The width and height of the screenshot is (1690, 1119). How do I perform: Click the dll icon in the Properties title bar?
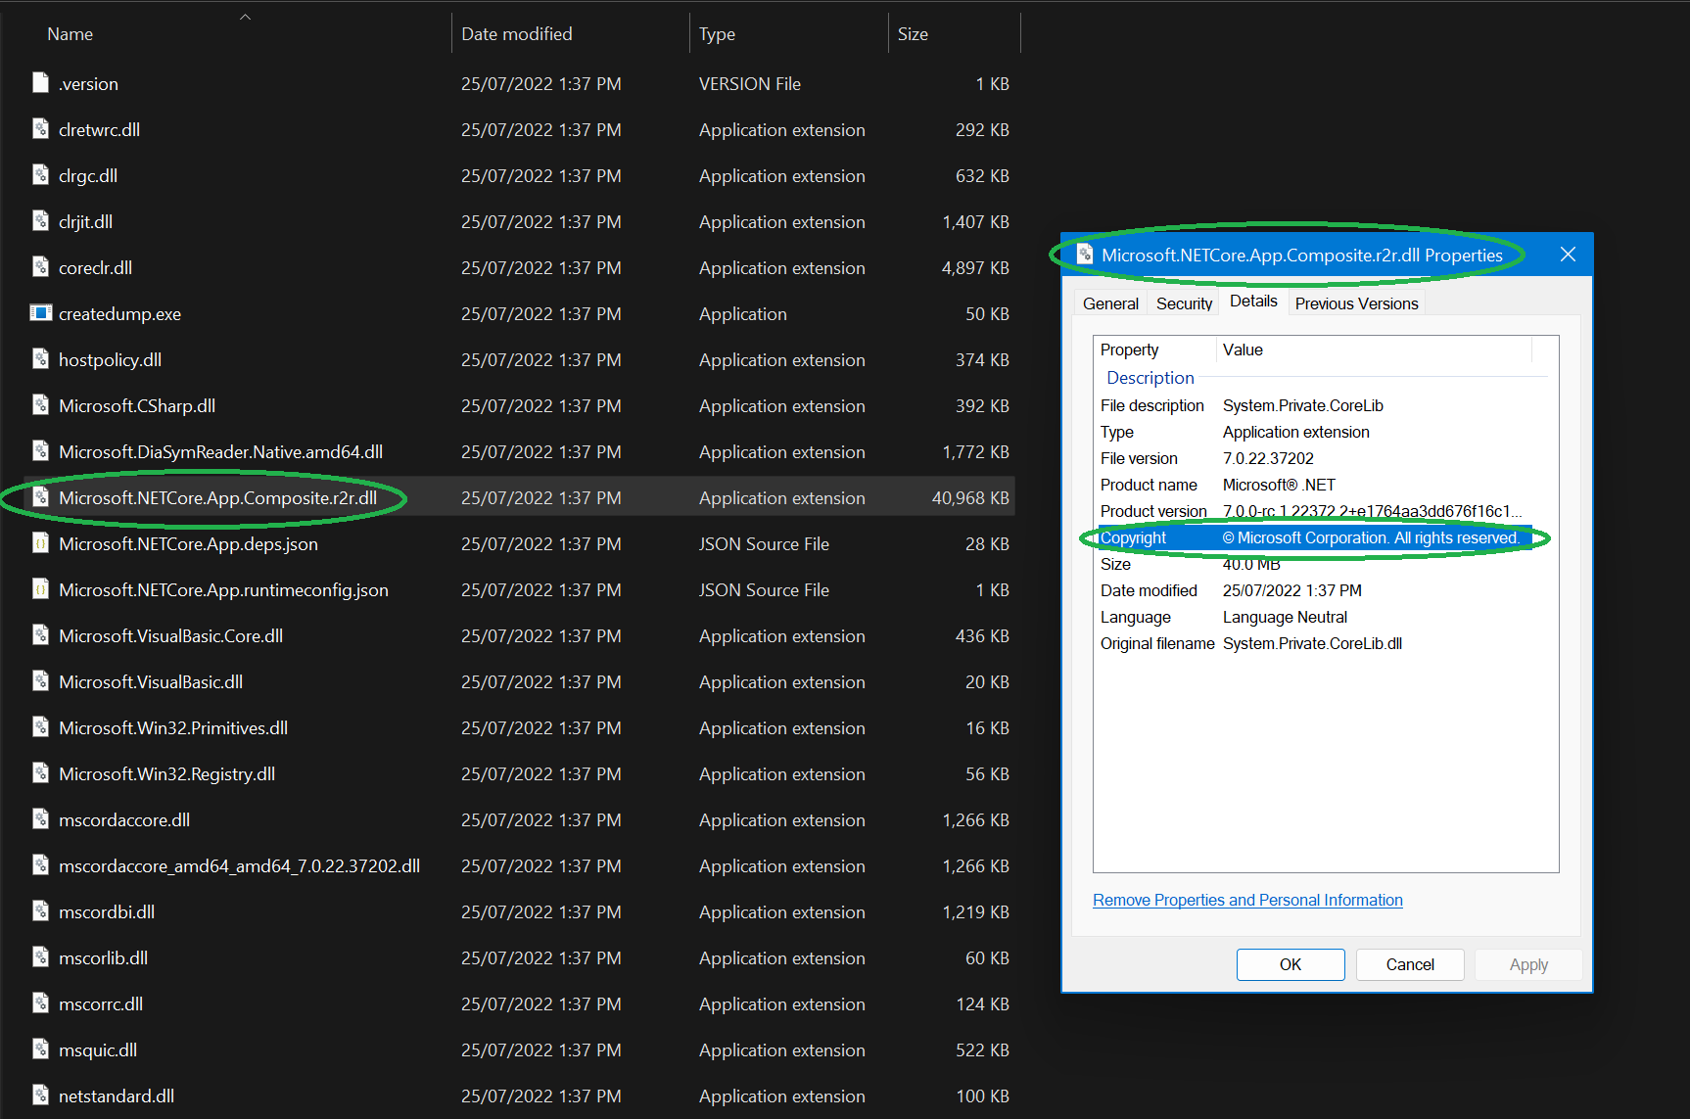tap(1084, 253)
